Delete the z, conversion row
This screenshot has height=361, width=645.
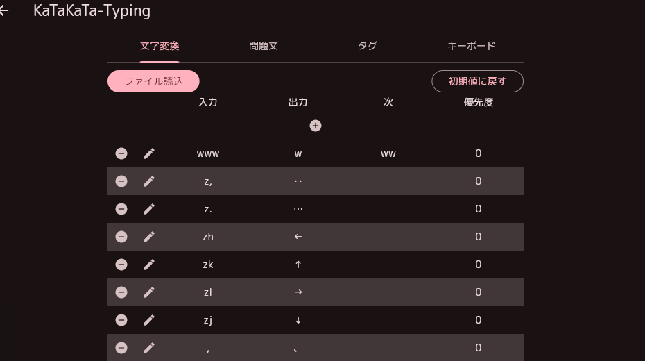pos(121,181)
